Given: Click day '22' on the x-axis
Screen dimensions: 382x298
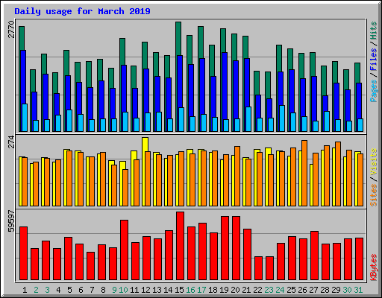Looking at the screenshot, I should coord(257,290).
